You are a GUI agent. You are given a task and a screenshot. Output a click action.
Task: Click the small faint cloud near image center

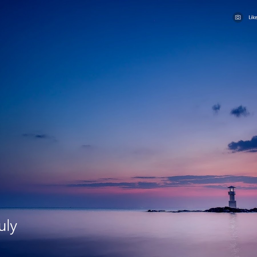[x=86, y=146]
